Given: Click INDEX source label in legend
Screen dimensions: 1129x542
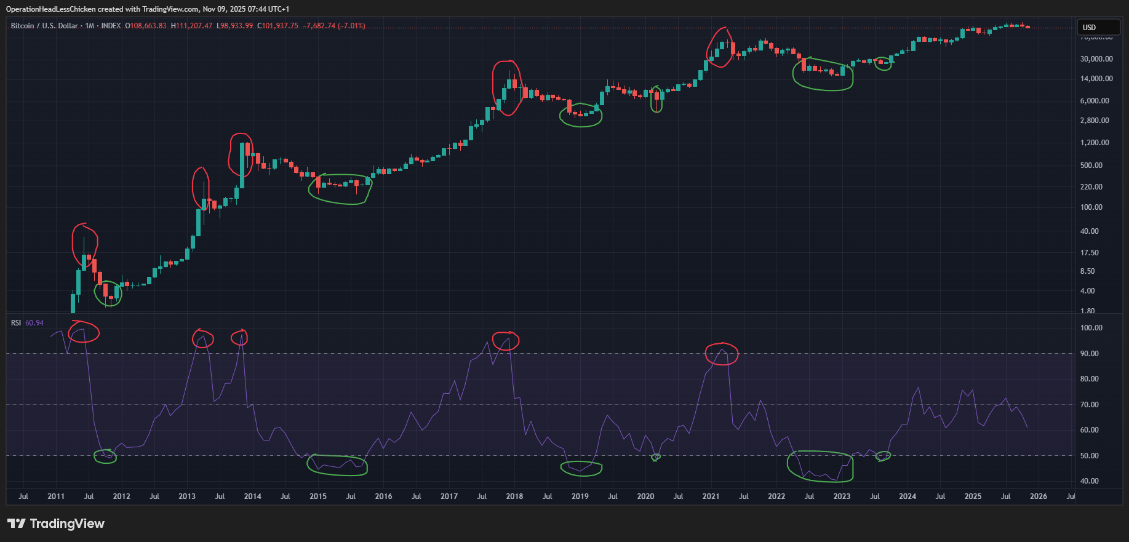Looking at the screenshot, I should click(x=111, y=26).
